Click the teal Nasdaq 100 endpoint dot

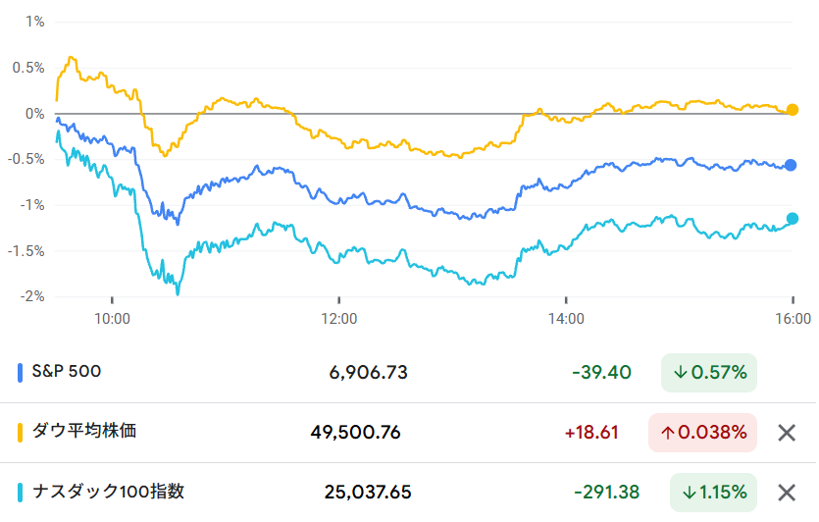793,219
